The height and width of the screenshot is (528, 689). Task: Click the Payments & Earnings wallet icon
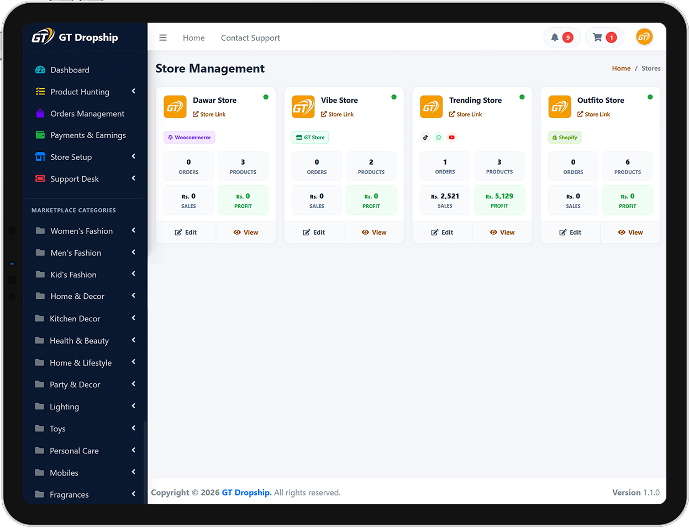pos(40,135)
